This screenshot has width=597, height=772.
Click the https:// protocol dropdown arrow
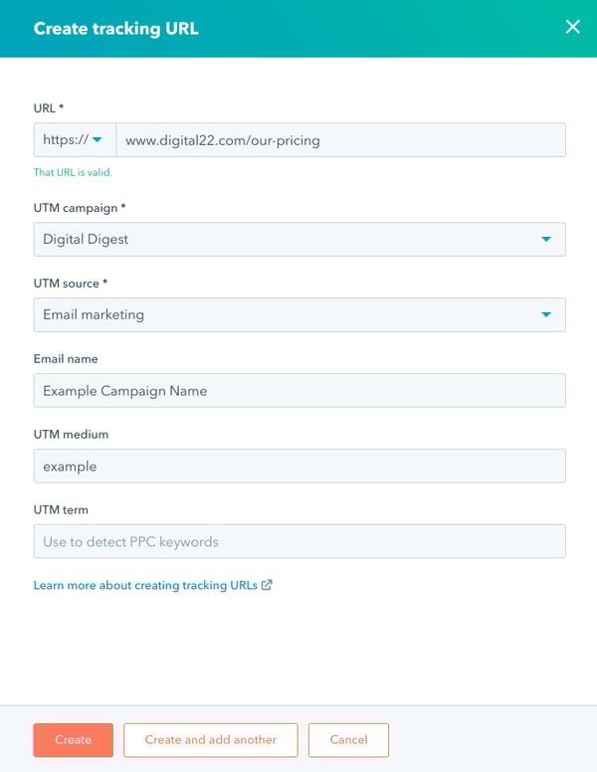point(98,139)
